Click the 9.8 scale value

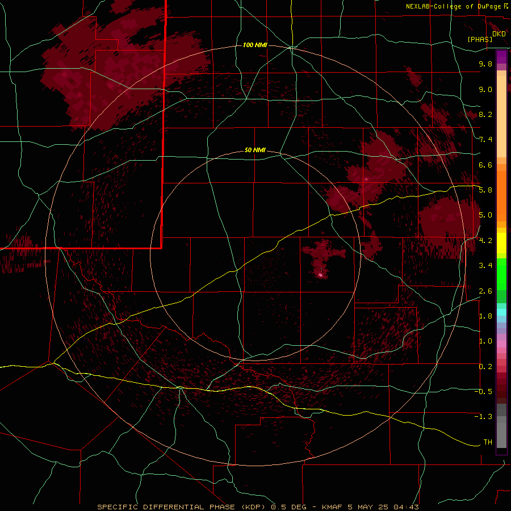pyautogui.click(x=485, y=64)
